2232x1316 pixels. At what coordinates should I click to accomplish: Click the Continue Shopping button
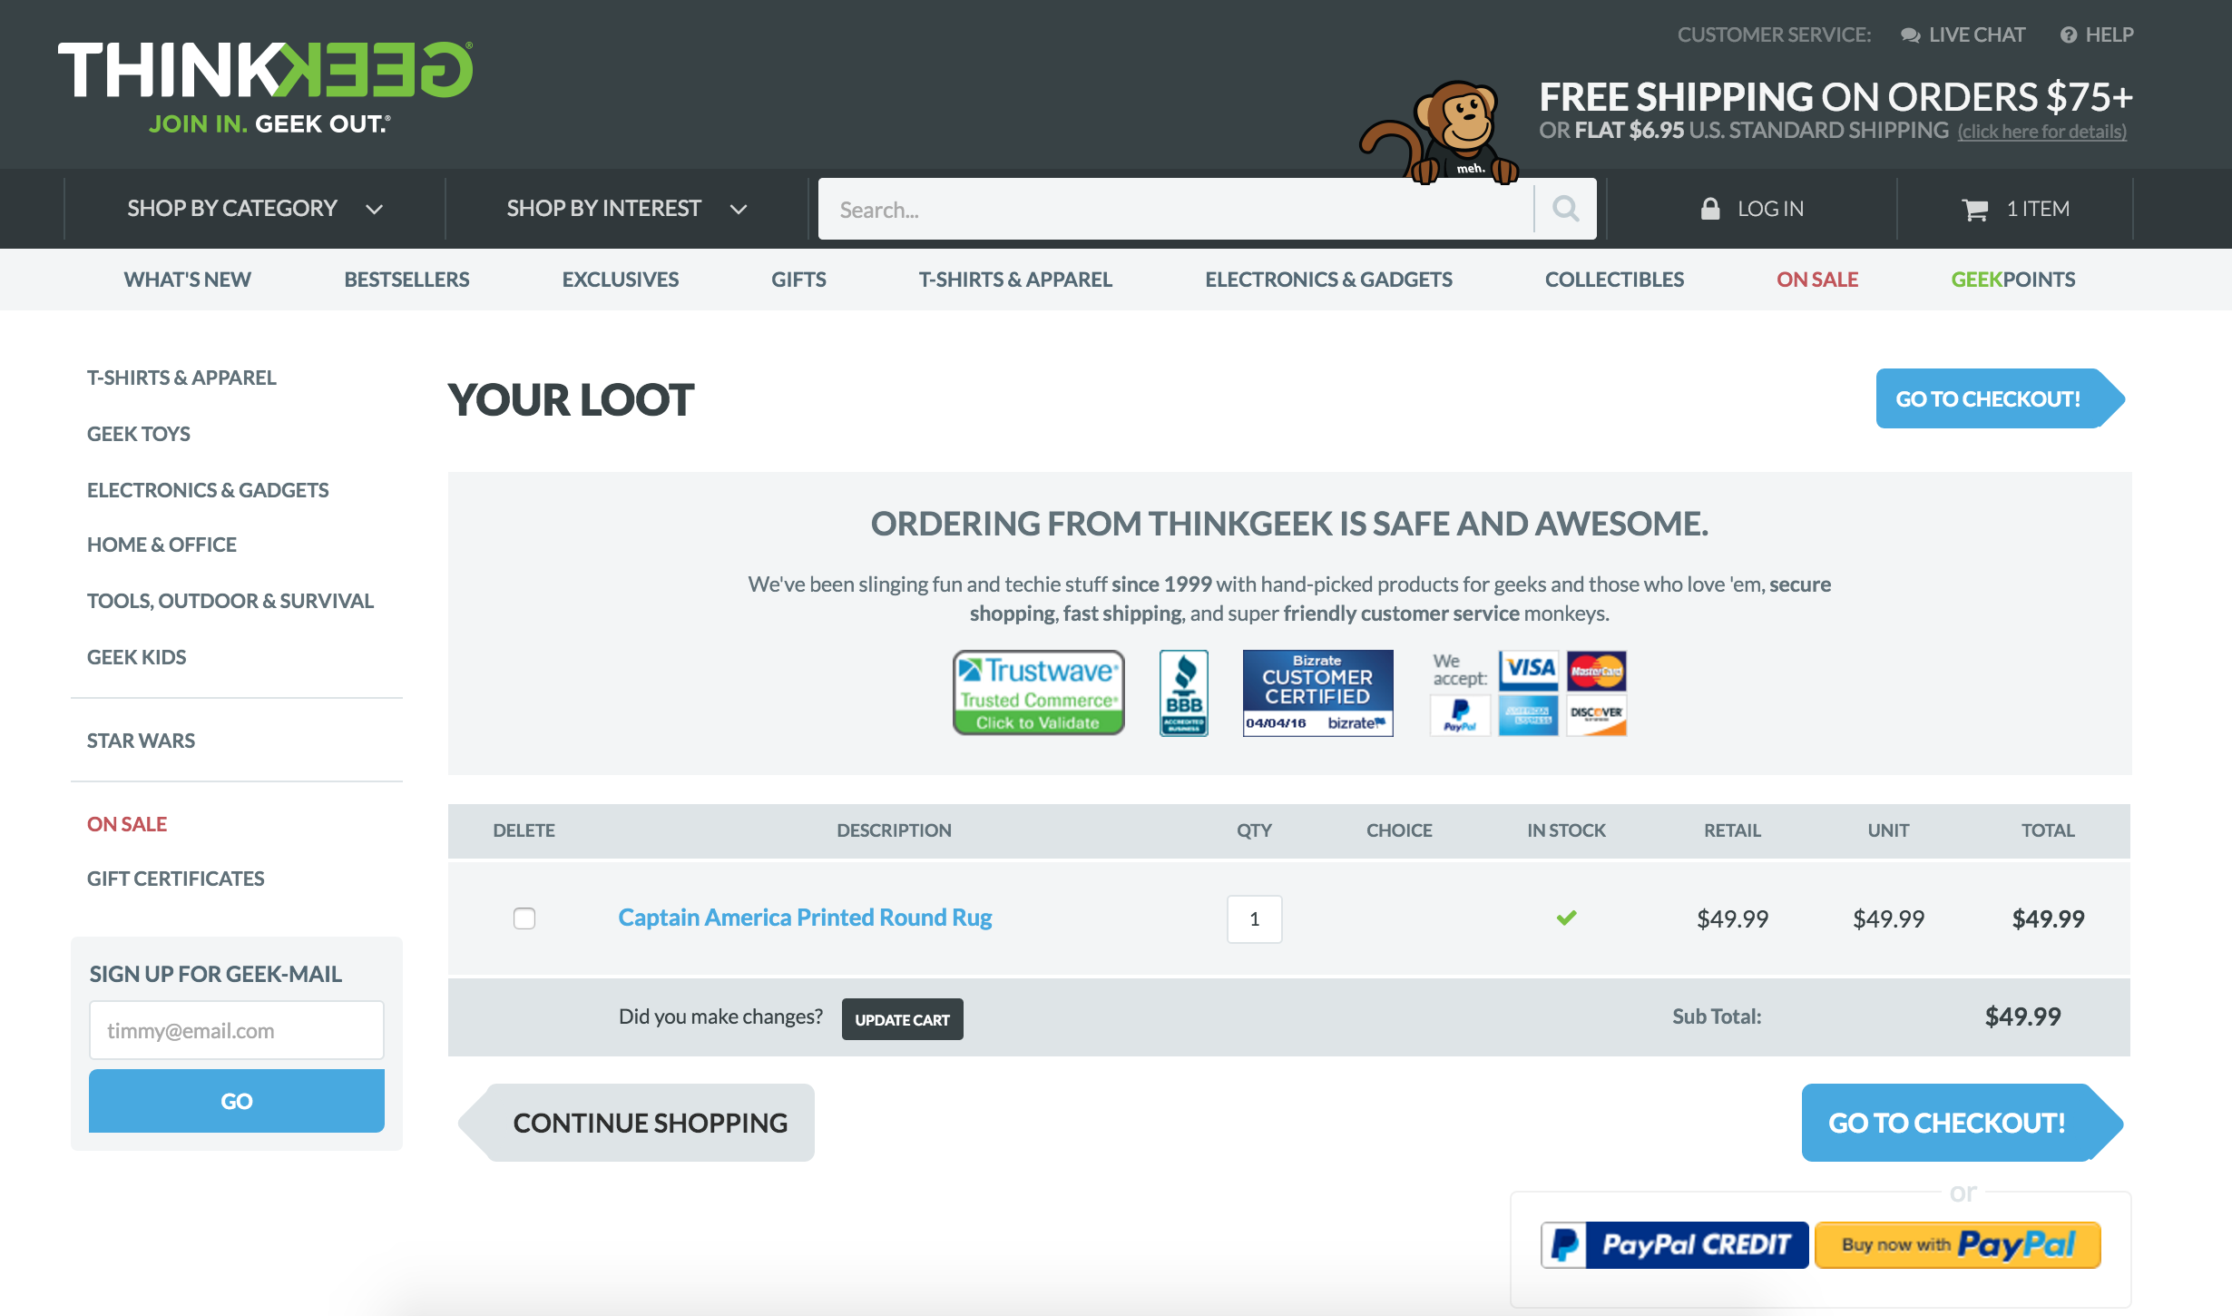tap(637, 1123)
